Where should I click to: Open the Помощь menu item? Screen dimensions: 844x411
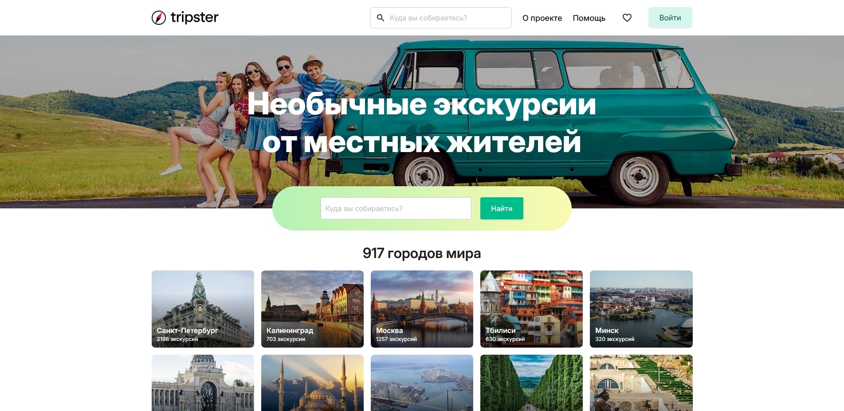point(589,18)
